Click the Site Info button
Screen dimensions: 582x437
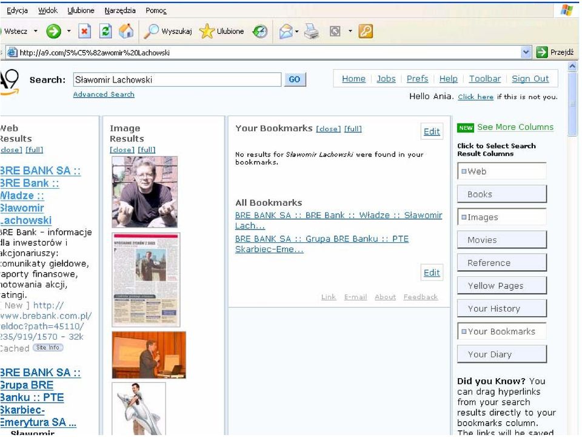click(x=48, y=347)
